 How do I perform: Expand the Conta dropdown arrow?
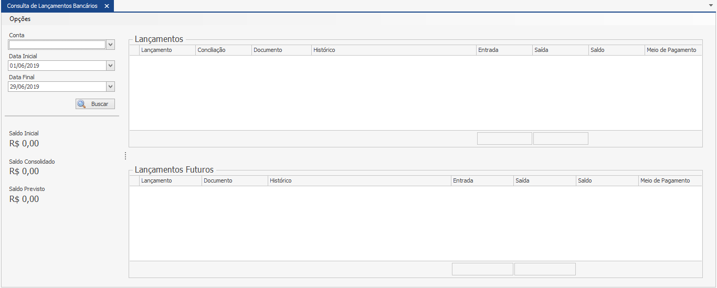[x=110, y=45]
